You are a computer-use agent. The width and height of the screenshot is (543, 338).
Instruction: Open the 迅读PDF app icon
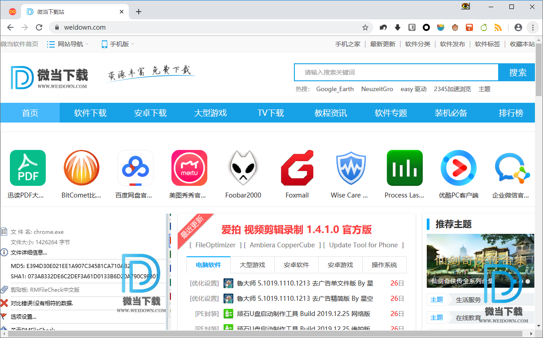click(28, 168)
